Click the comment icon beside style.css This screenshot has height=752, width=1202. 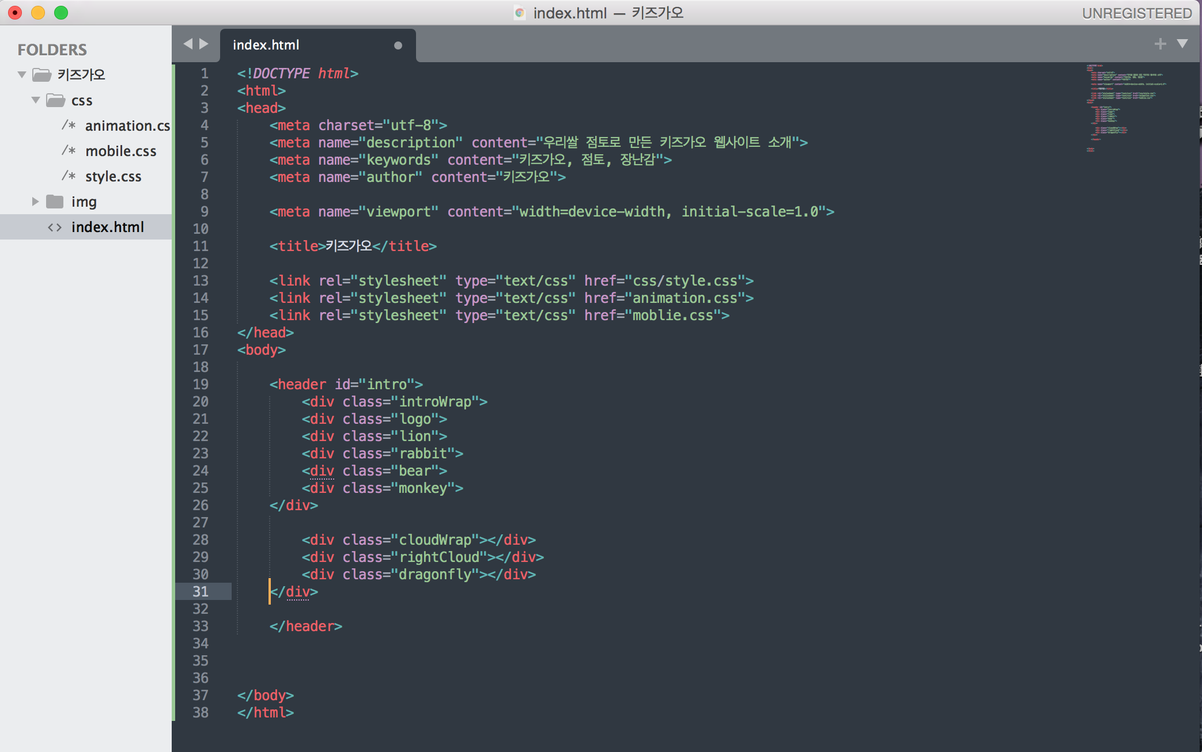(69, 176)
